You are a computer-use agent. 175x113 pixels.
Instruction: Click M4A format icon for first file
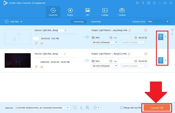point(161,37)
